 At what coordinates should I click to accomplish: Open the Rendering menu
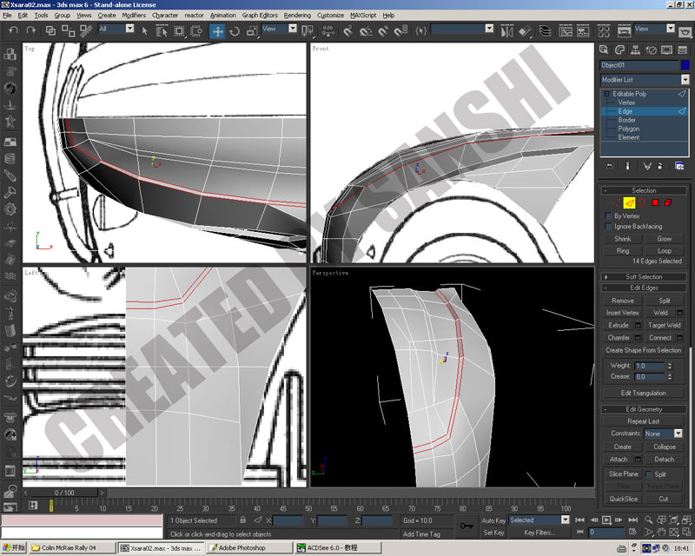pos(297,15)
